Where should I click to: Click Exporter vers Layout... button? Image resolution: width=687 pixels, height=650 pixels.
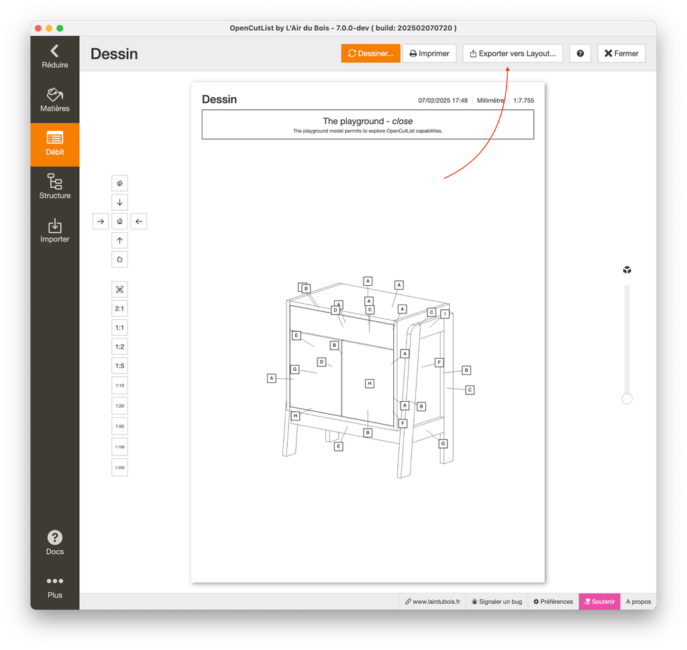pos(513,54)
